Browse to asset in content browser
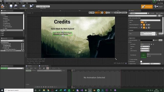164x92 pixels. pyautogui.click(x=15, y=6)
